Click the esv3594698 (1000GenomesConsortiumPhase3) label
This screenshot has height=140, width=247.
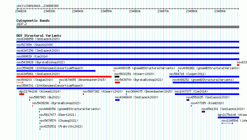[50, 68]
